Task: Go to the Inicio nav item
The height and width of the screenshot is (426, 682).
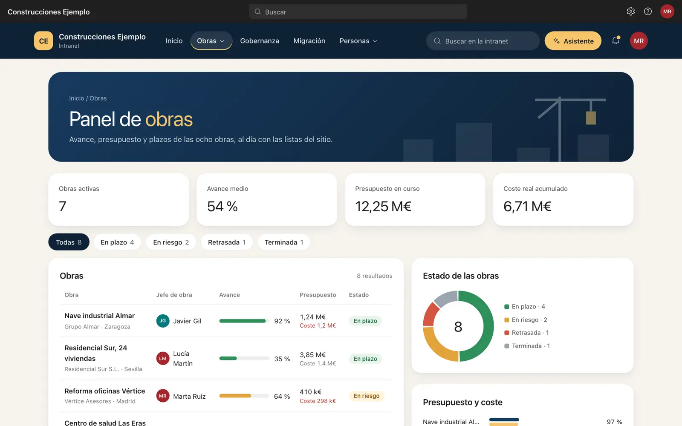Action: pos(174,41)
